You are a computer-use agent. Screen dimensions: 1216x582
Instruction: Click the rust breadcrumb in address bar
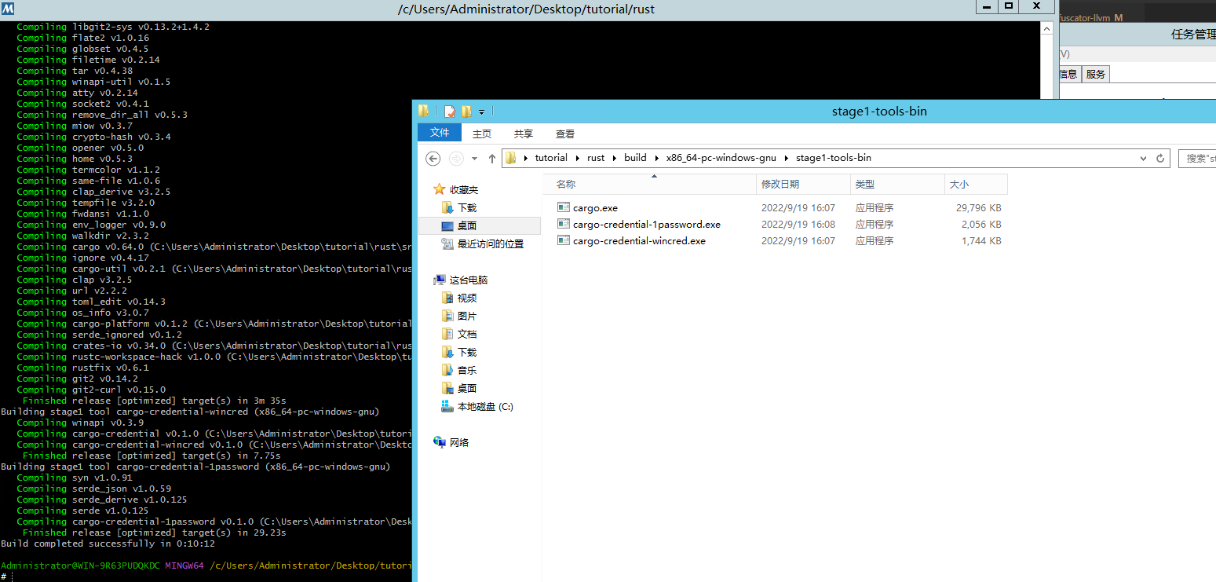pyautogui.click(x=596, y=158)
